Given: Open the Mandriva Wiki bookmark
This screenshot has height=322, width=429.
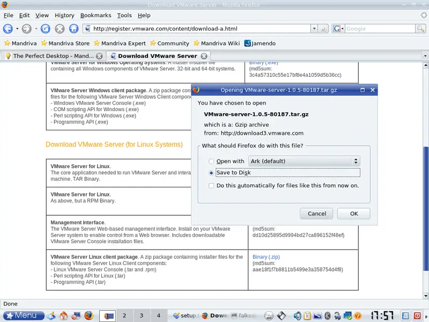Looking at the screenshot, I should 217,43.
